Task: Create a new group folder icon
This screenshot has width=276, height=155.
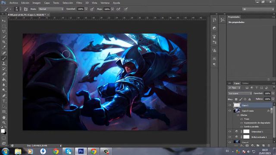Action: coord(258,146)
